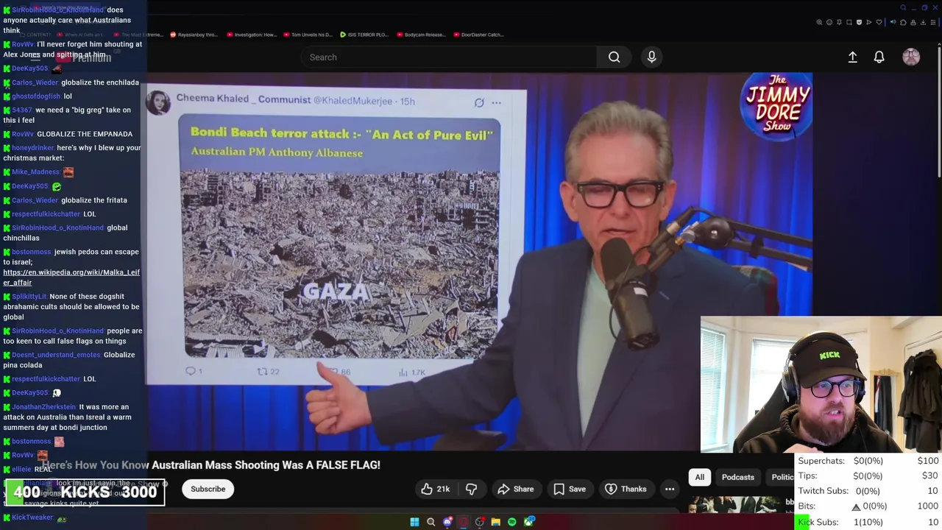Subscribe to the channel
942x530 pixels.
point(208,489)
